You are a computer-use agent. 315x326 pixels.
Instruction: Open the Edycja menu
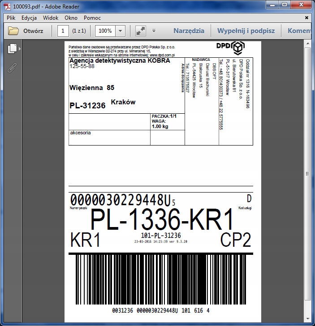click(x=29, y=18)
